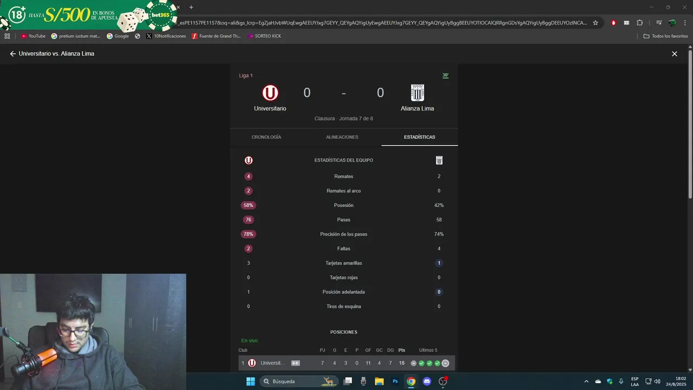Screen dimensions: 693x390
Task: Click the Remates stat label
Action: tap(344, 177)
